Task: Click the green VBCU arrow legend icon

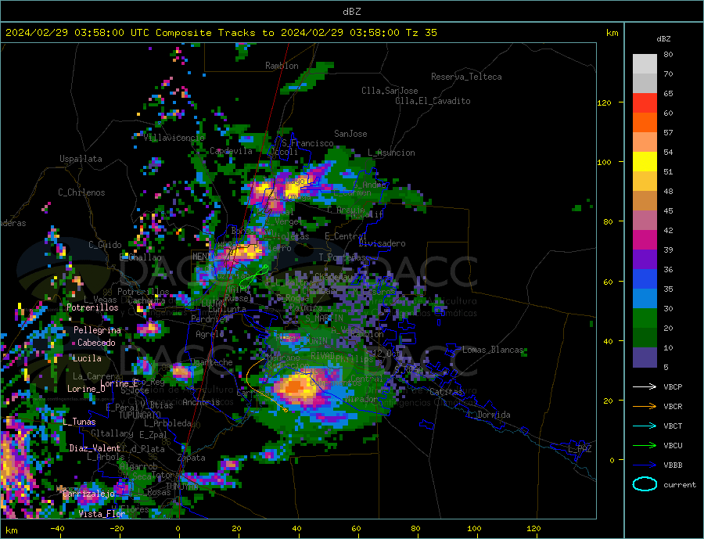Action: pos(645,445)
